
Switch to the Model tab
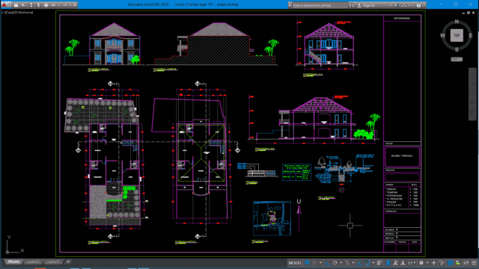pyautogui.click(x=13, y=262)
